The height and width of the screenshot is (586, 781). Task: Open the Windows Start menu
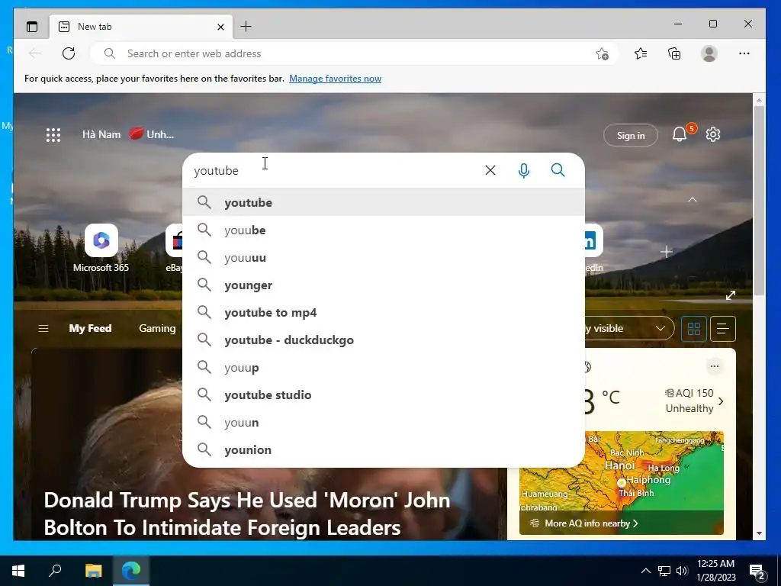tap(18, 571)
